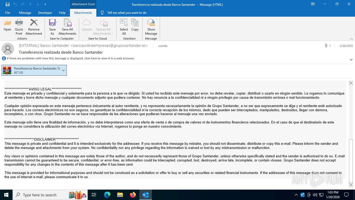The image size is (355, 200).
Task: Click the sender's contact photo placeholder
Action: pyautogui.click(x=8, y=49)
